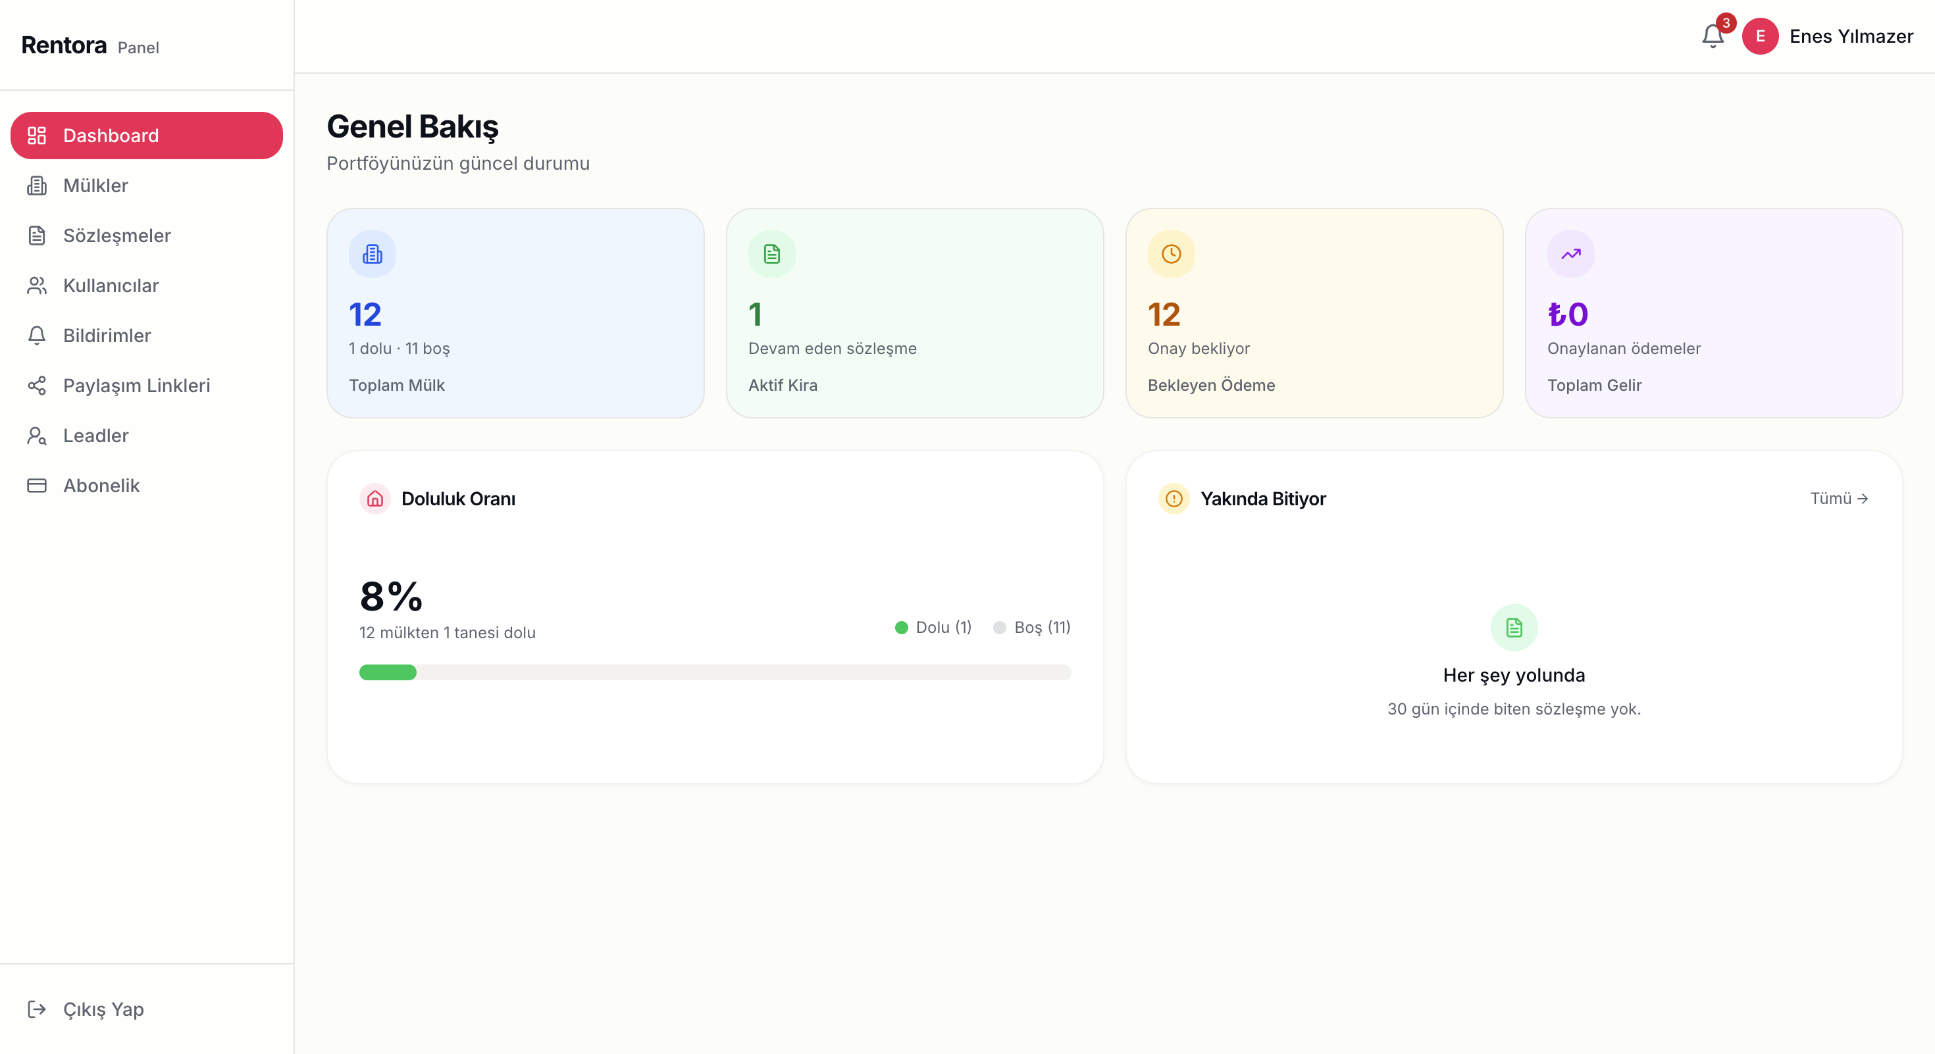Open Abonelik via the card icon
The width and height of the screenshot is (1935, 1054).
38,485
